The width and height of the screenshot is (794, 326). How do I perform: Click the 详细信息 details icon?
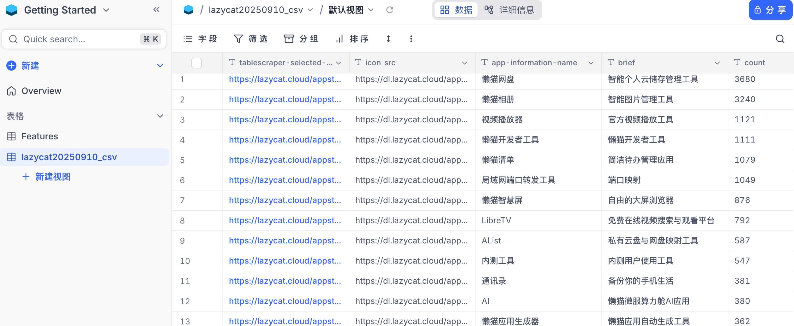coord(489,10)
